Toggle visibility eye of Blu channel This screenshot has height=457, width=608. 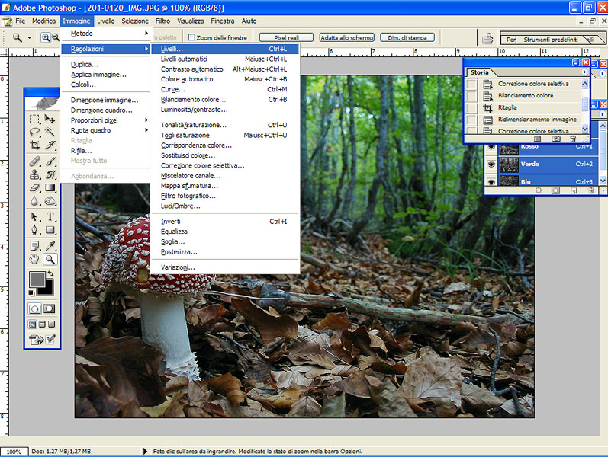tap(491, 181)
